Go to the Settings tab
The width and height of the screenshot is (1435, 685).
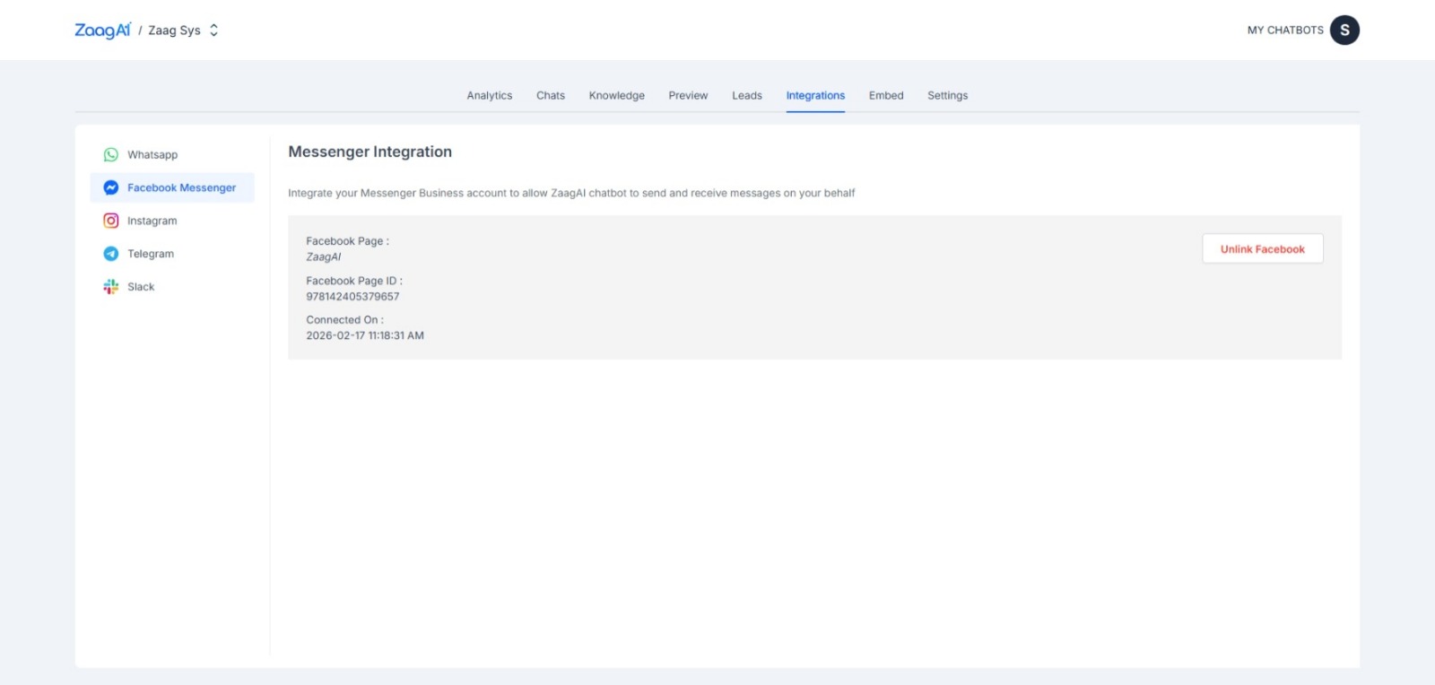(948, 96)
